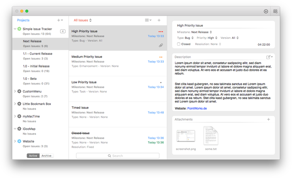Viewport: 292px width, 178px height.
Task: Open the Priority High dropdown
Action: tap(213, 38)
